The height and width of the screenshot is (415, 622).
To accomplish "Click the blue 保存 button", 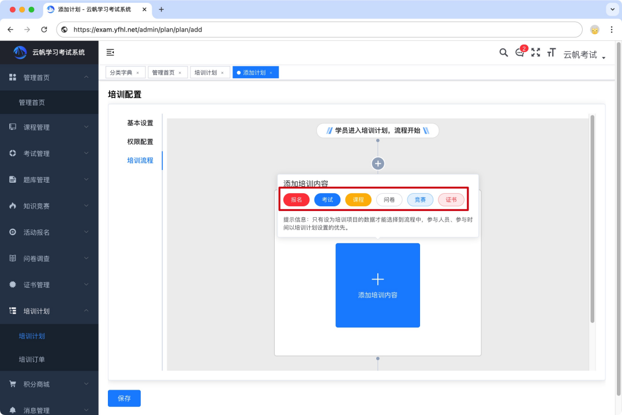I will click(x=124, y=398).
